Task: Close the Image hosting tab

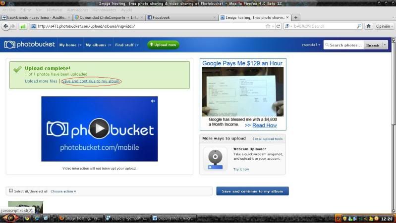Action: 287,17
